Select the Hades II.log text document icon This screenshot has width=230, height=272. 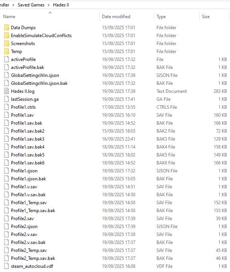[x=6, y=91]
